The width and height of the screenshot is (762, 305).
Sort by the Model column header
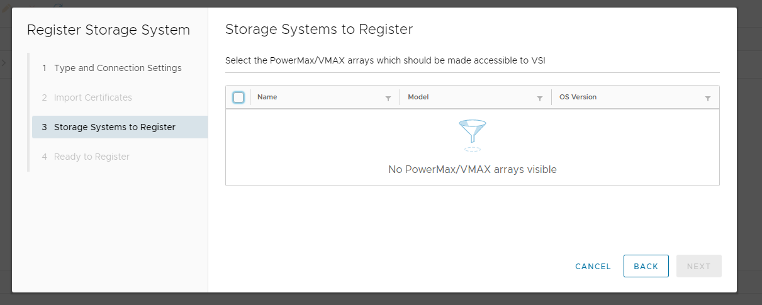418,97
